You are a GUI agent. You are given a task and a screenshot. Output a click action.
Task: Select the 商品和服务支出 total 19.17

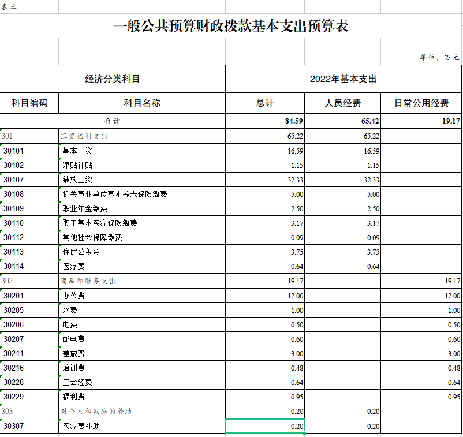pos(265,281)
